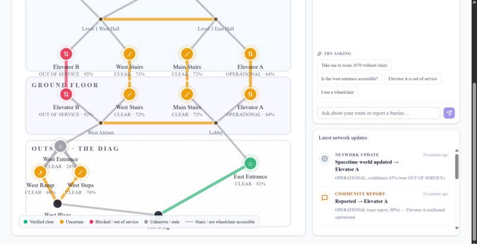
Task: Select the Ground Floor Elevator A node
Action: point(250,94)
